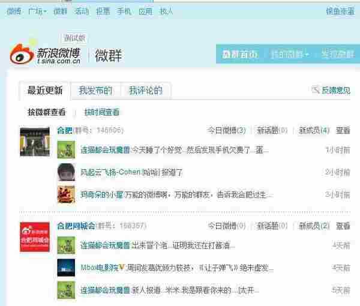Switch to the 我发布的 tab

[x=95, y=91]
